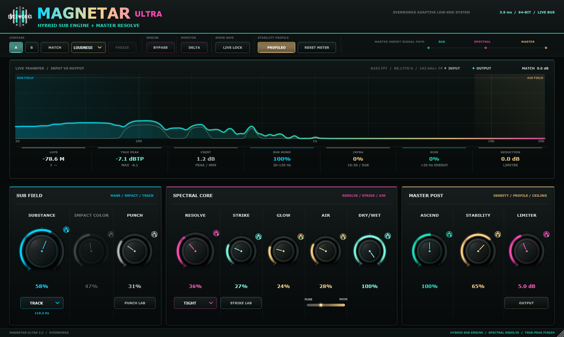
Task: Click the teal gauge icon beside ASCEND knob
Action: point(449,234)
